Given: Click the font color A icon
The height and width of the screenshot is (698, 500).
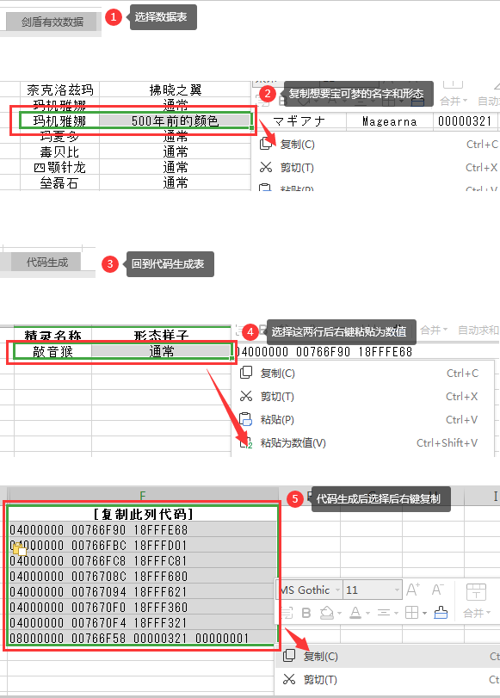Looking at the screenshot, I should (x=355, y=613).
